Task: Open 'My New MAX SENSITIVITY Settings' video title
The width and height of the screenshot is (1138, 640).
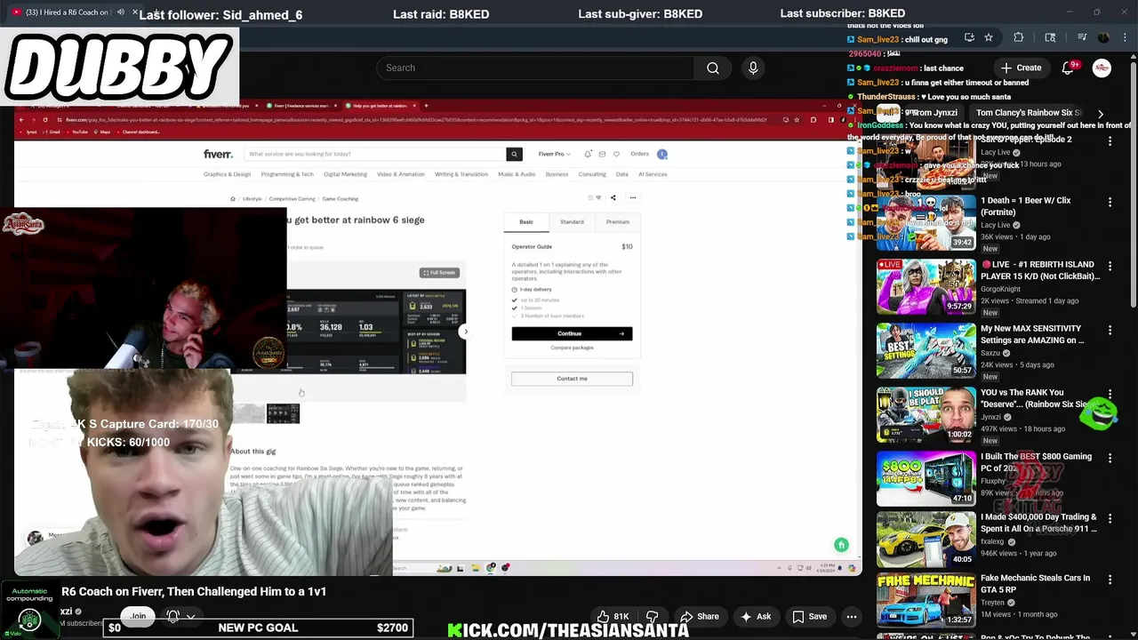Action: 1031,334
